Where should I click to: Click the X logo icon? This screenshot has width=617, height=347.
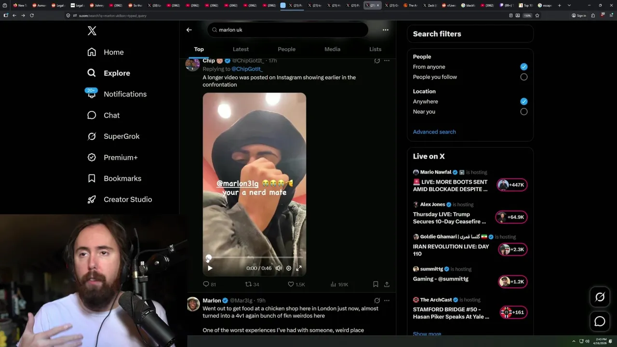[92, 31]
